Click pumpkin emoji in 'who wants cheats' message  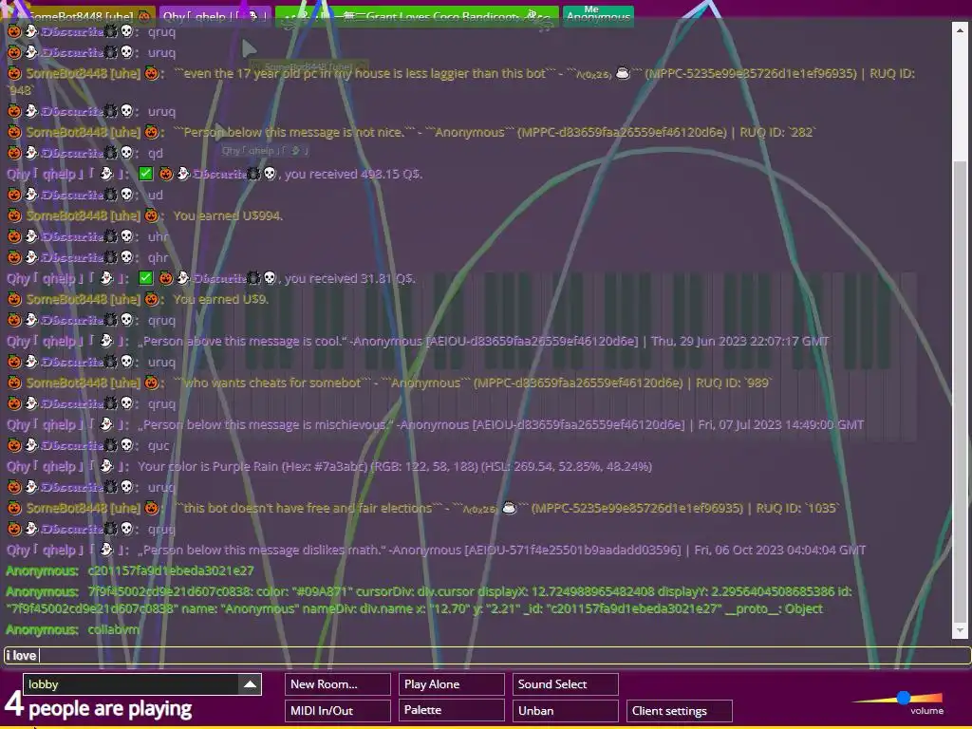point(151,383)
